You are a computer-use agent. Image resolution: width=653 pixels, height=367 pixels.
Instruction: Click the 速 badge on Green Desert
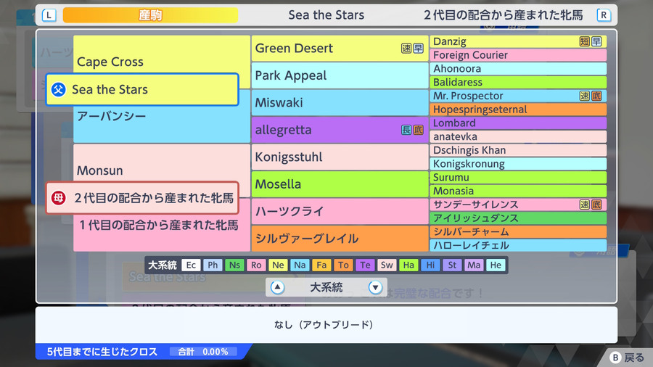(x=406, y=49)
